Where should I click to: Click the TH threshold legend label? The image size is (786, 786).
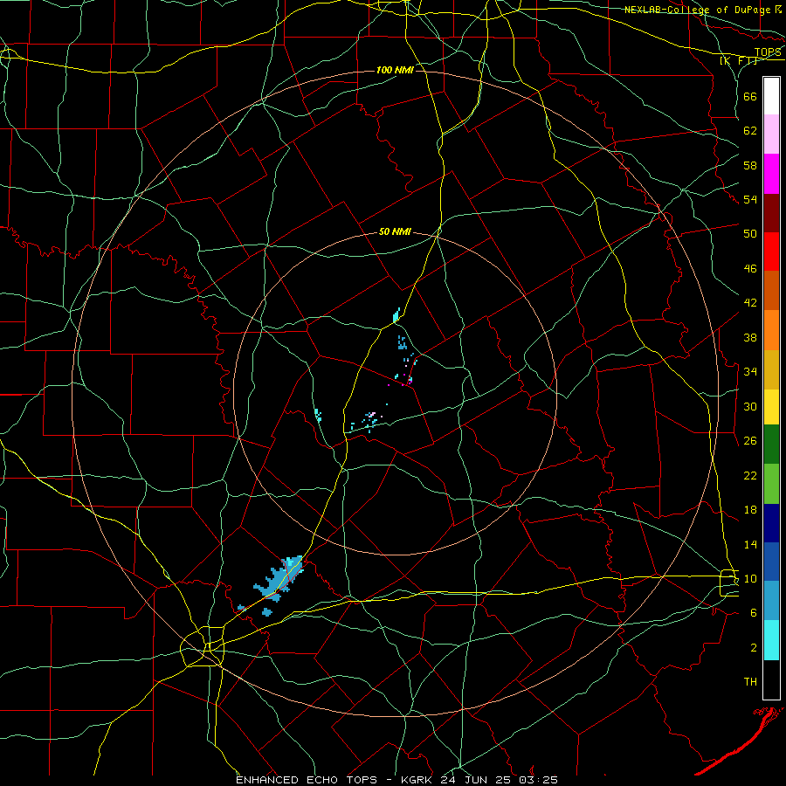click(x=750, y=682)
